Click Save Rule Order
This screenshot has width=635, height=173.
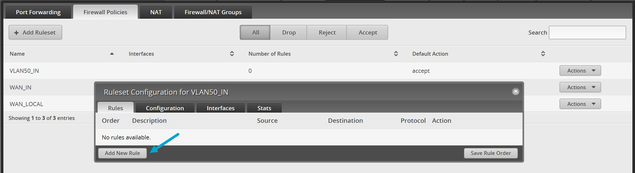click(491, 153)
